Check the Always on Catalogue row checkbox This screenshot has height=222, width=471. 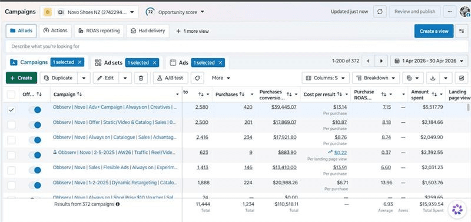tap(11, 140)
